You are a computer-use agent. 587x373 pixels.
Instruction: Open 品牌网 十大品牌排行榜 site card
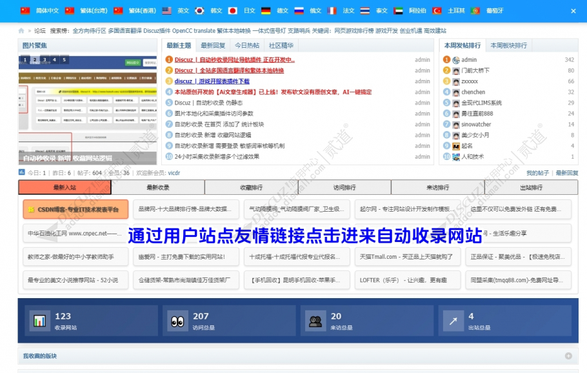[186, 209]
